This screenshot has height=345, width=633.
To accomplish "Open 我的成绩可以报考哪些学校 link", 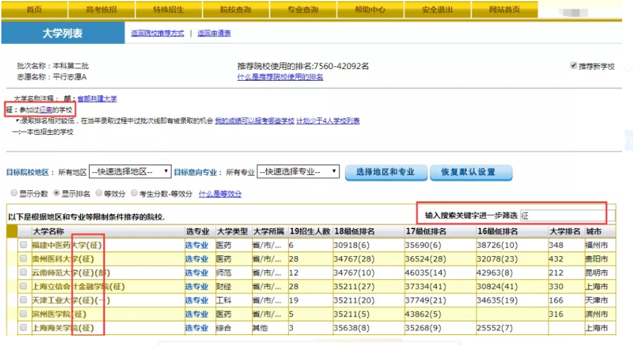I will pyautogui.click(x=255, y=121).
